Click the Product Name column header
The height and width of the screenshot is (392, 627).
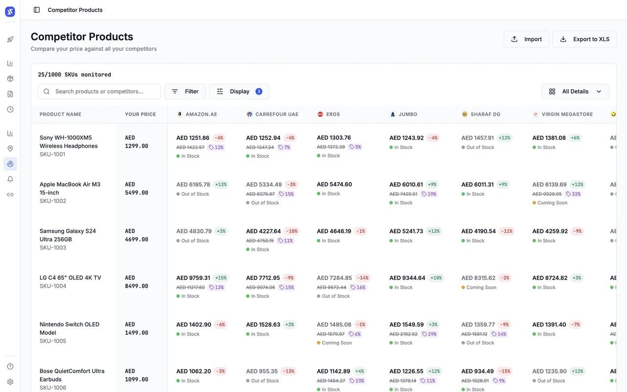coord(60,114)
